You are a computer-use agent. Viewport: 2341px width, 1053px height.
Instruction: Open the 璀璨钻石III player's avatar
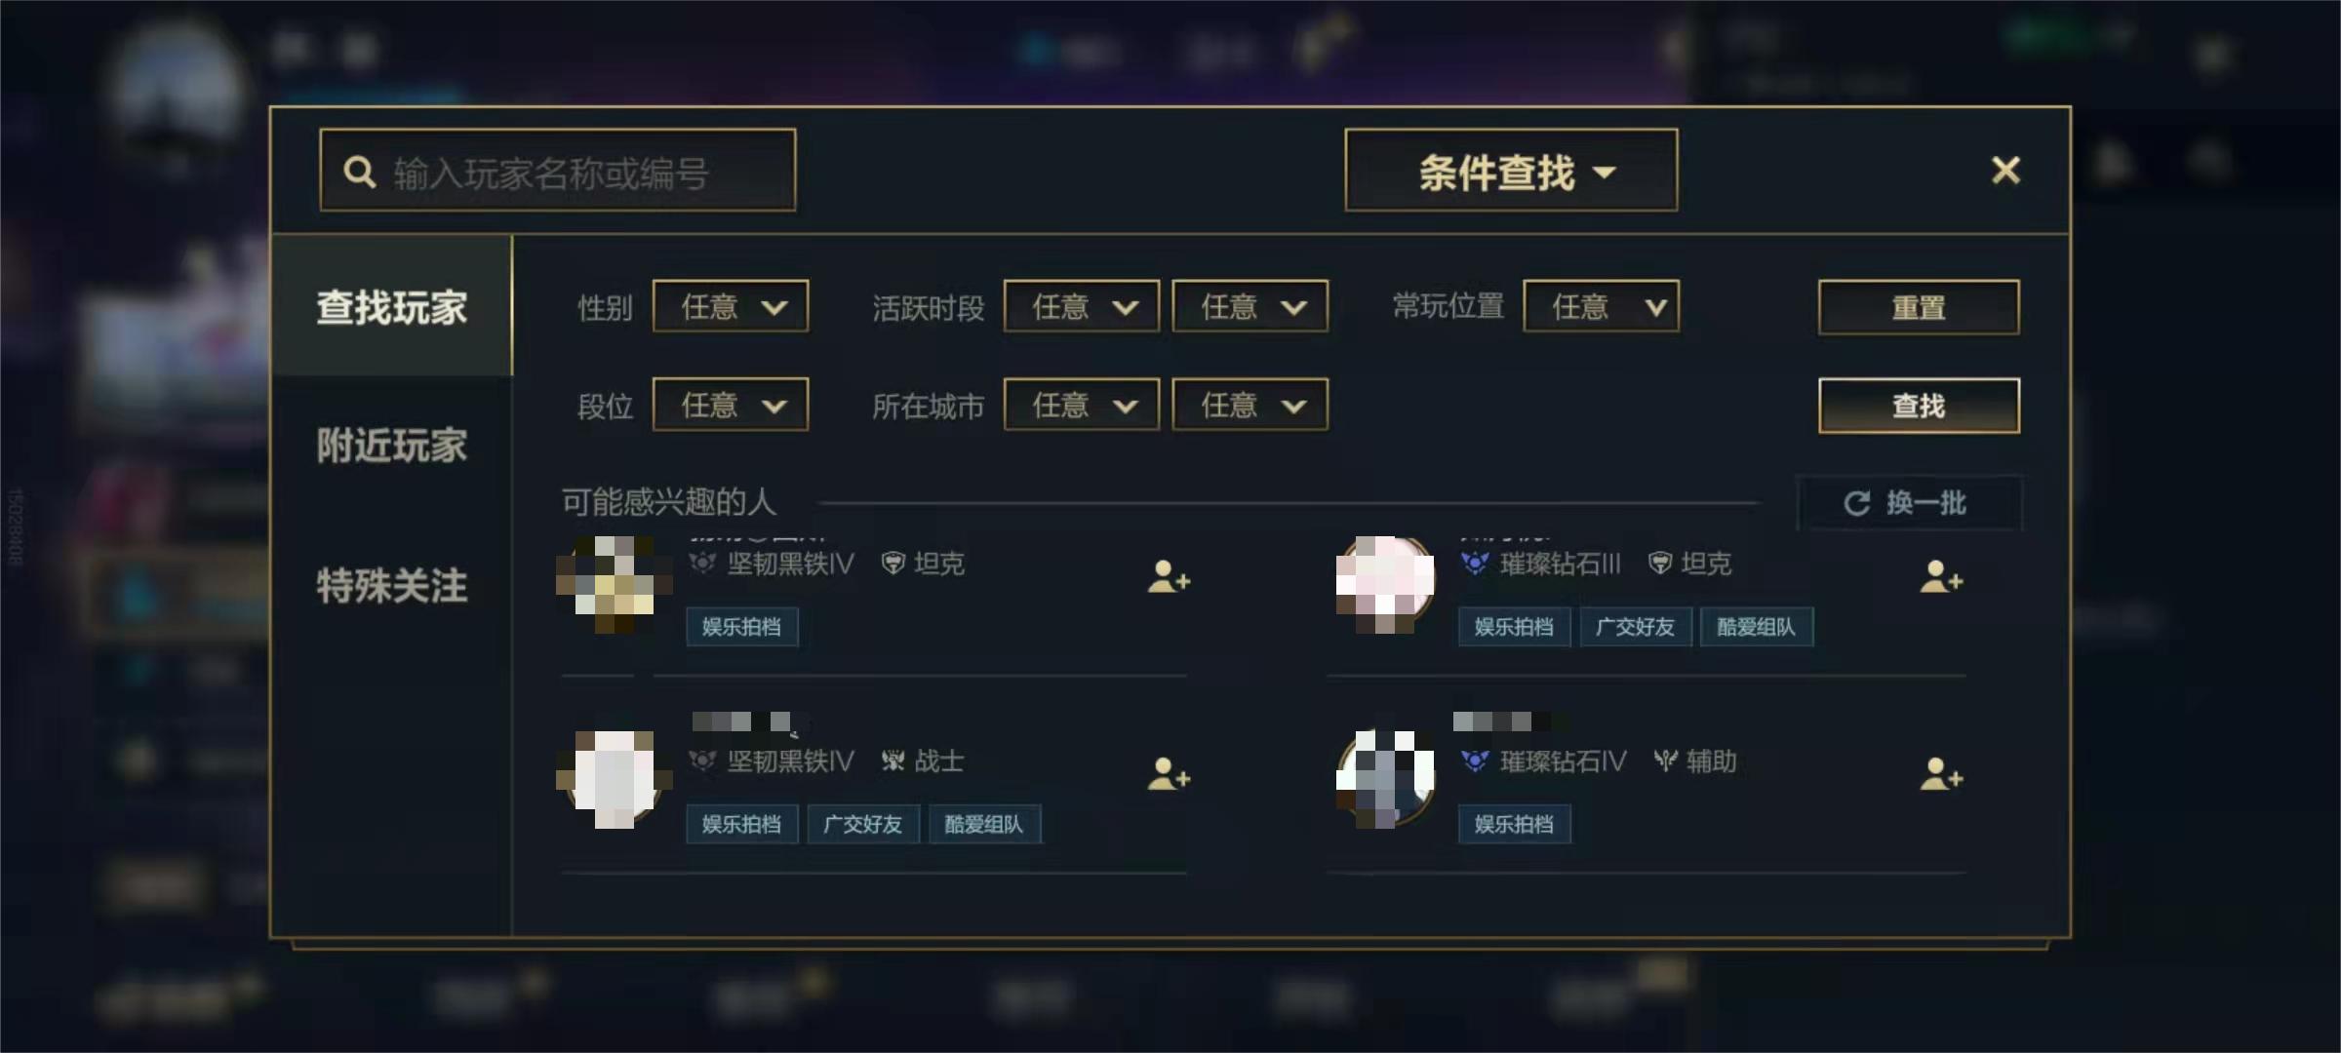click(1385, 584)
